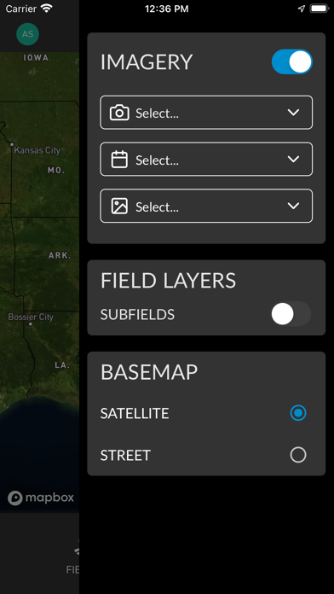Tap the Wi-Fi icon in status bar

click(x=47, y=9)
